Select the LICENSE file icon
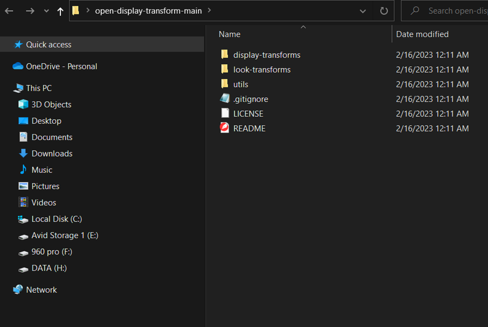488x327 pixels. 225,113
